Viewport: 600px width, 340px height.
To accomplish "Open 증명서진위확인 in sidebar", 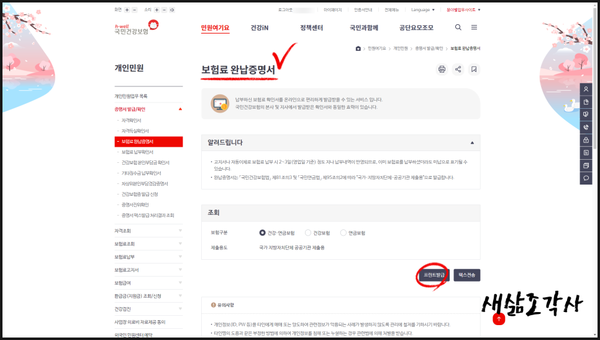I will [x=135, y=205].
